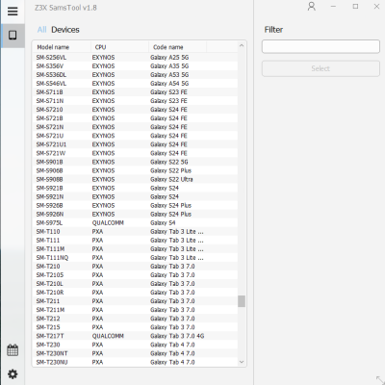The height and width of the screenshot is (385, 385).
Task: Select the SM-S721U1 row
Action: pos(135,144)
